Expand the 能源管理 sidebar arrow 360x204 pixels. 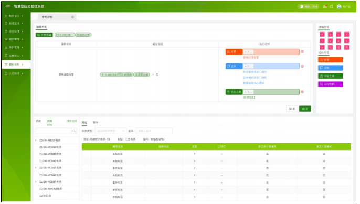[22, 39]
